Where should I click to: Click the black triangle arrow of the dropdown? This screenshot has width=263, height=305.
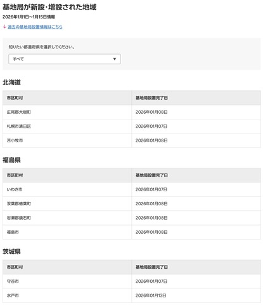(115, 59)
